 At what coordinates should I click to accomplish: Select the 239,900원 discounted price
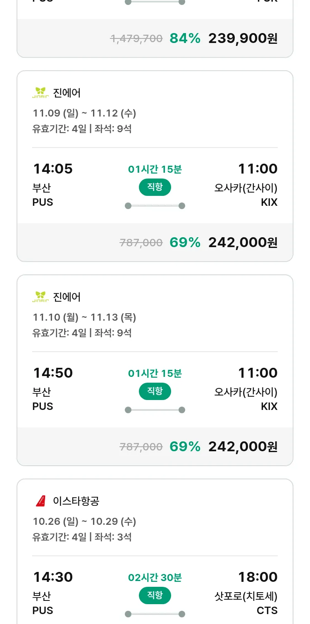coord(243,38)
